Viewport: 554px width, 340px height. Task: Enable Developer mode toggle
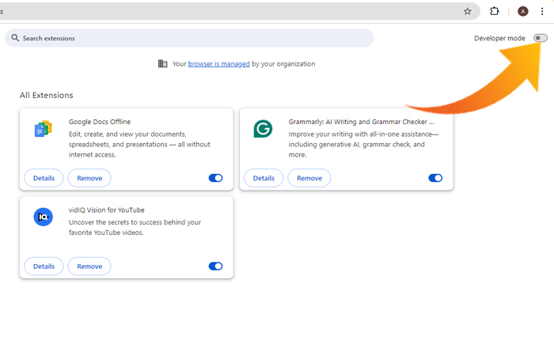click(540, 38)
